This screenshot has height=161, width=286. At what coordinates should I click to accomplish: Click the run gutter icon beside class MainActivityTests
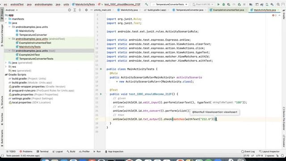[101, 69]
